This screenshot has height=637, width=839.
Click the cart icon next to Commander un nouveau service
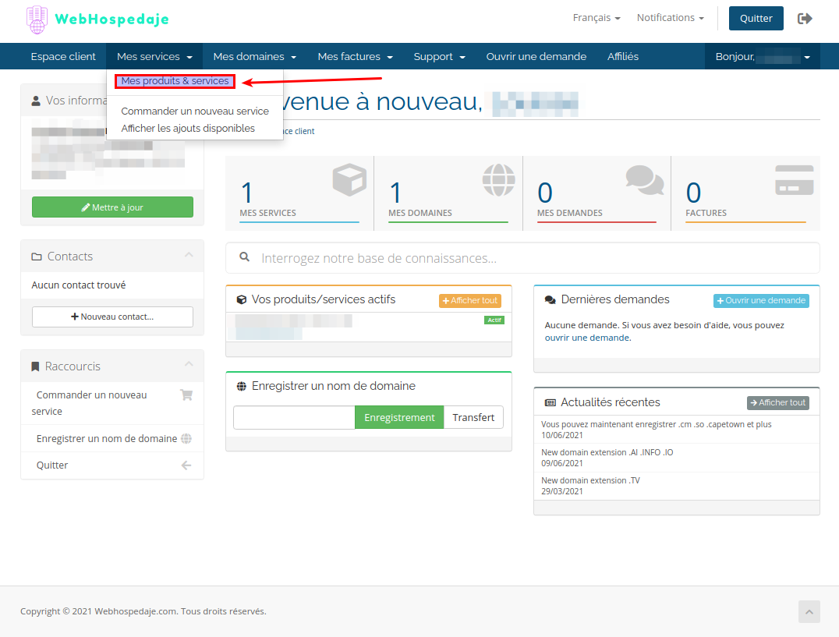[x=186, y=395]
